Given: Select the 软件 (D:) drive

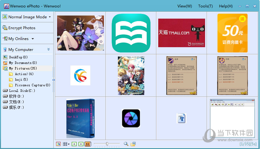Looking at the screenshot, I should [16, 96].
